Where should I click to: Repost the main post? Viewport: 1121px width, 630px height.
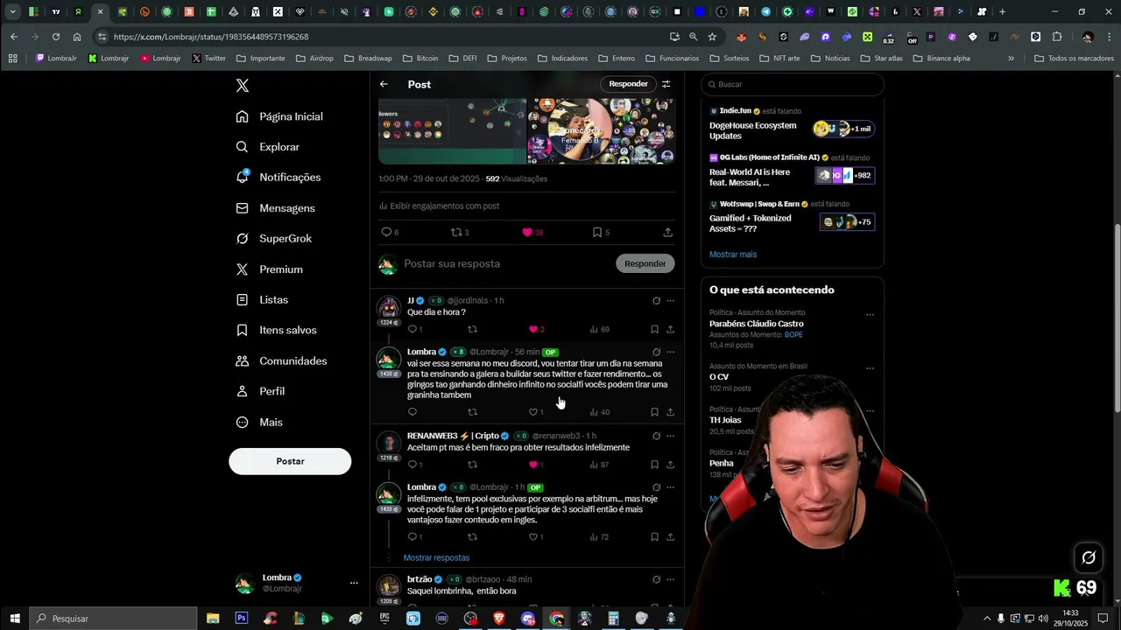pos(456,232)
